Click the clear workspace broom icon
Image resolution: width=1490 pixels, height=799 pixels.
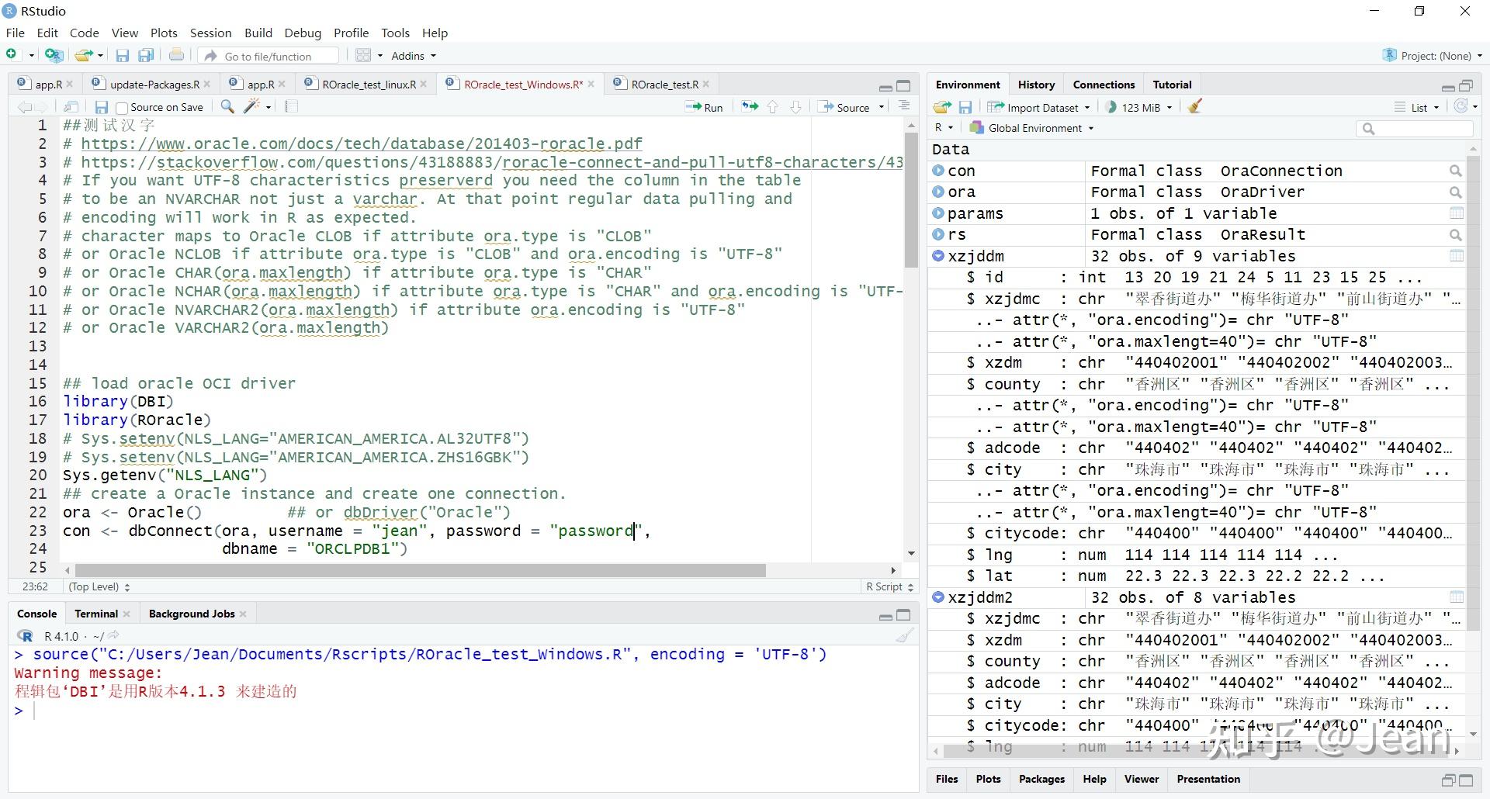click(1195, 107)
